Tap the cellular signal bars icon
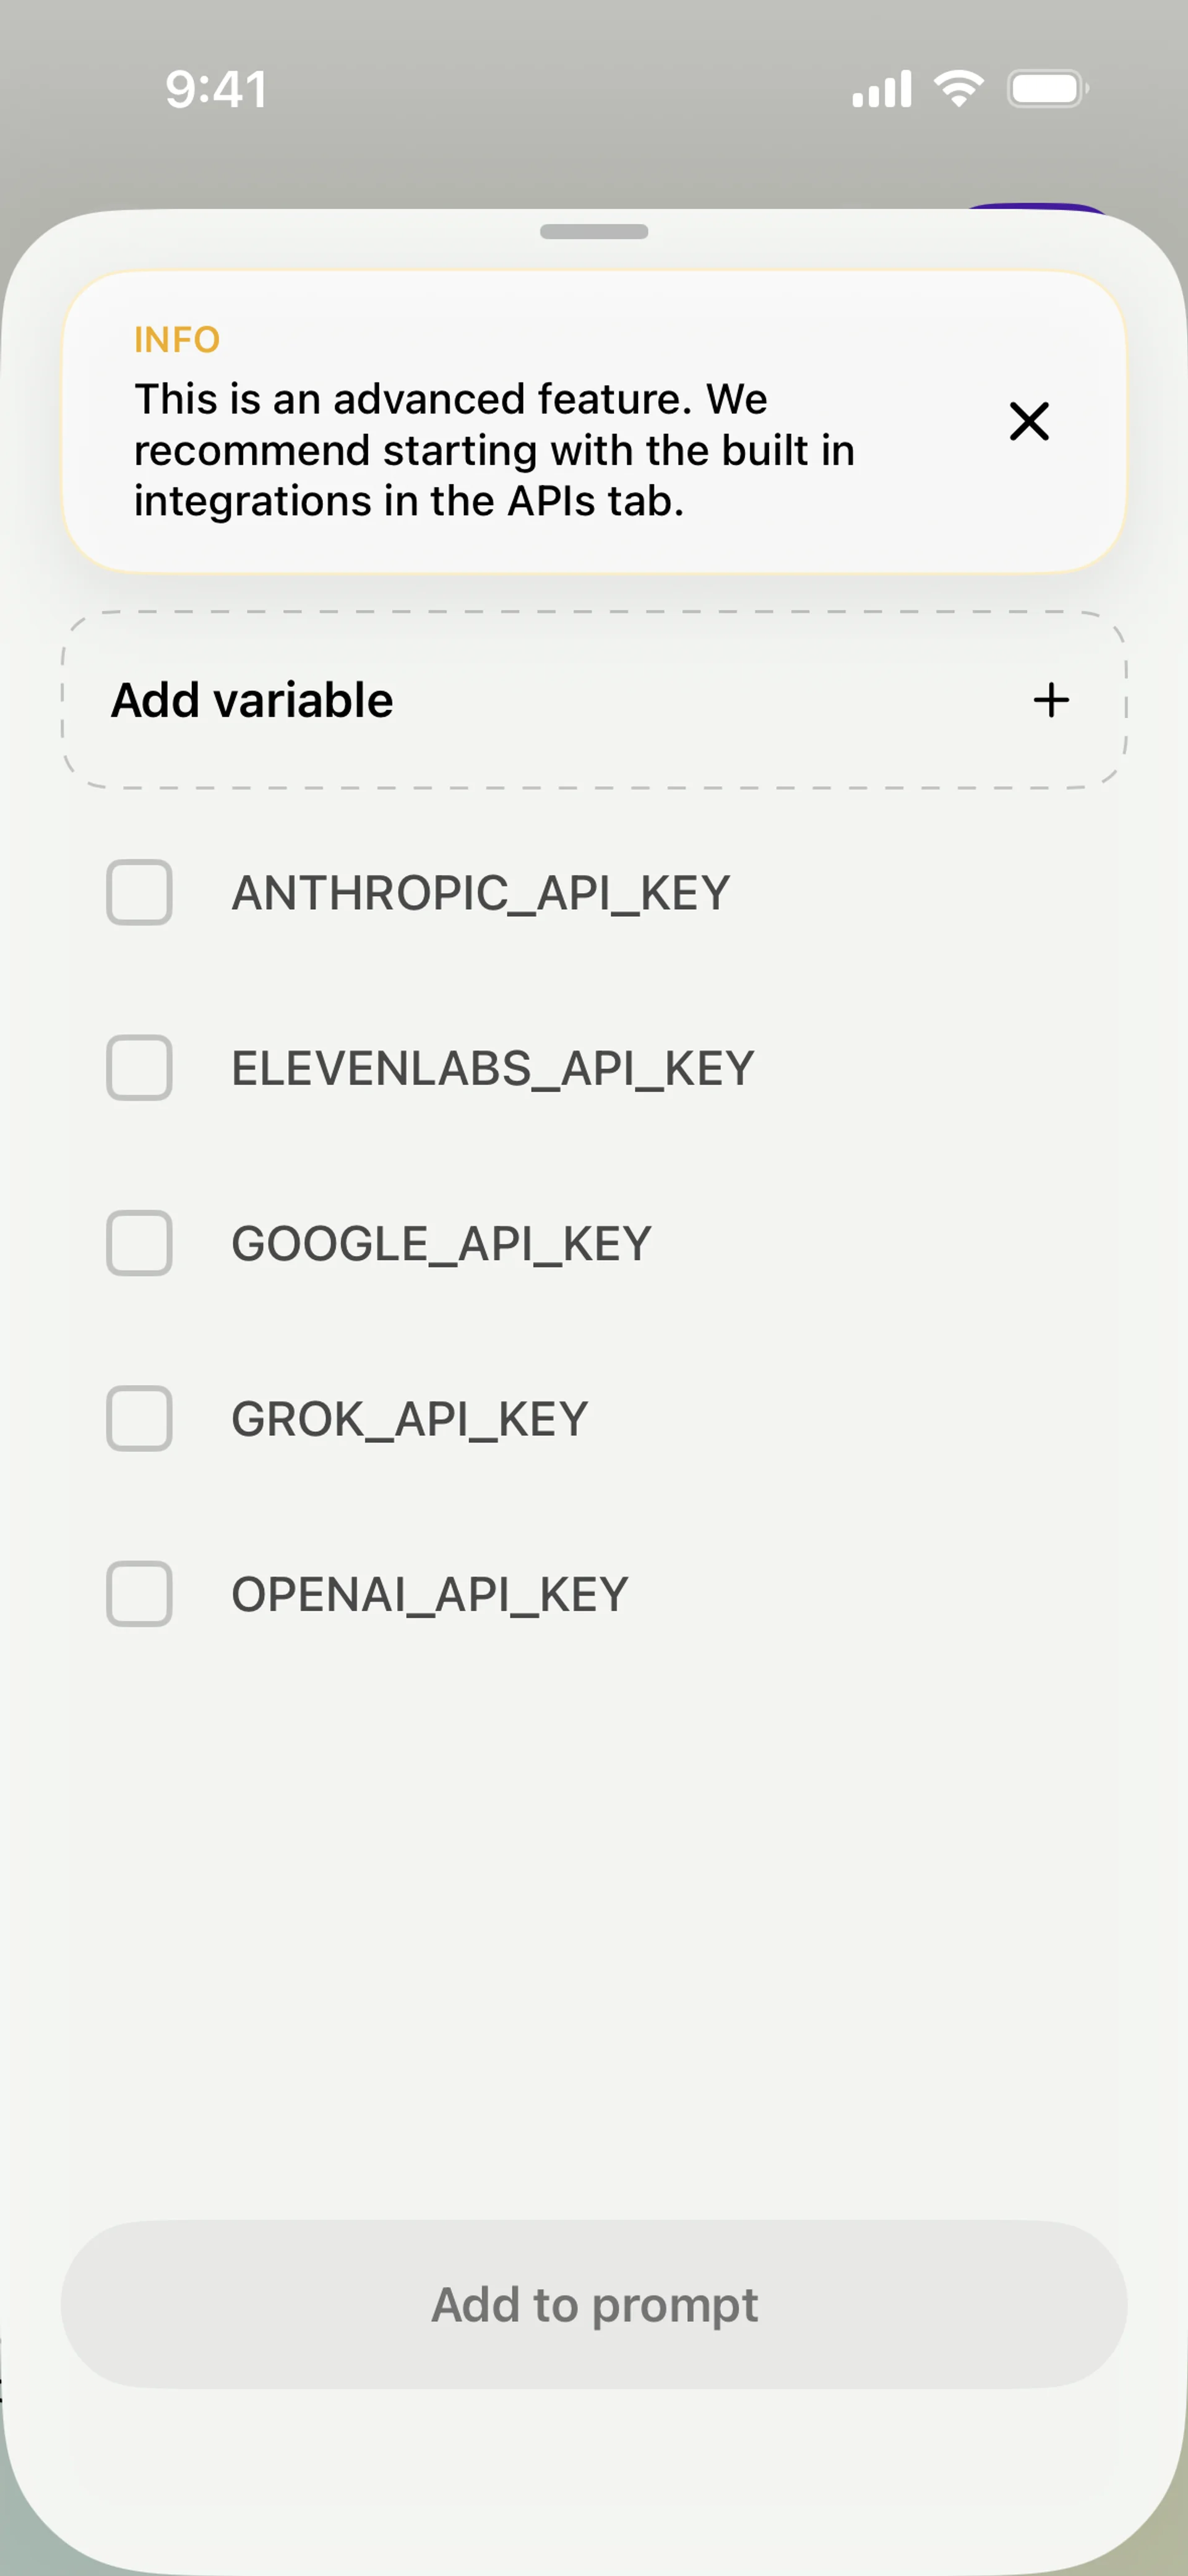This screenshot has width=1188, height=2576. click(x=881, y=89)
